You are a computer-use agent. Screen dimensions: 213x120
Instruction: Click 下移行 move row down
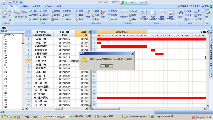pos(34,15)
